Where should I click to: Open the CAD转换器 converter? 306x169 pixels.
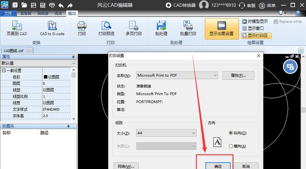tap(181, 5)
